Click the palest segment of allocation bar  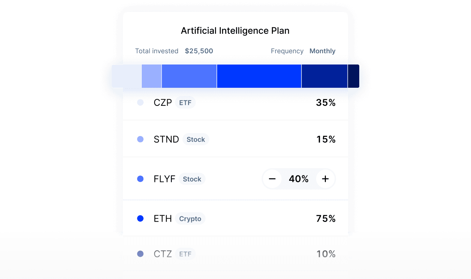pyautogui.click(x=127, y=76)
